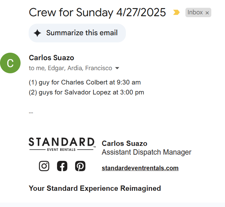This screenshot has height=207, width=225.
Task: Remove the Inbox label with the x
Action: (x=207, y=13)
